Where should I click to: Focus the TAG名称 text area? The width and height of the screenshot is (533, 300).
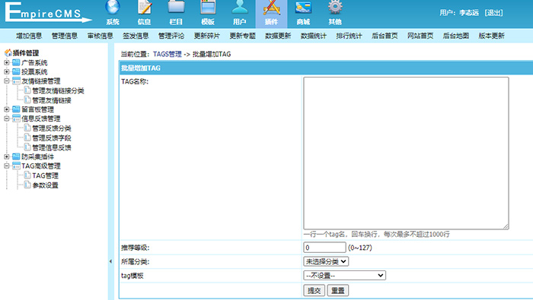[406, 153]
